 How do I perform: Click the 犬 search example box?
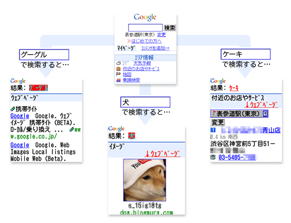tap(145, 102)
